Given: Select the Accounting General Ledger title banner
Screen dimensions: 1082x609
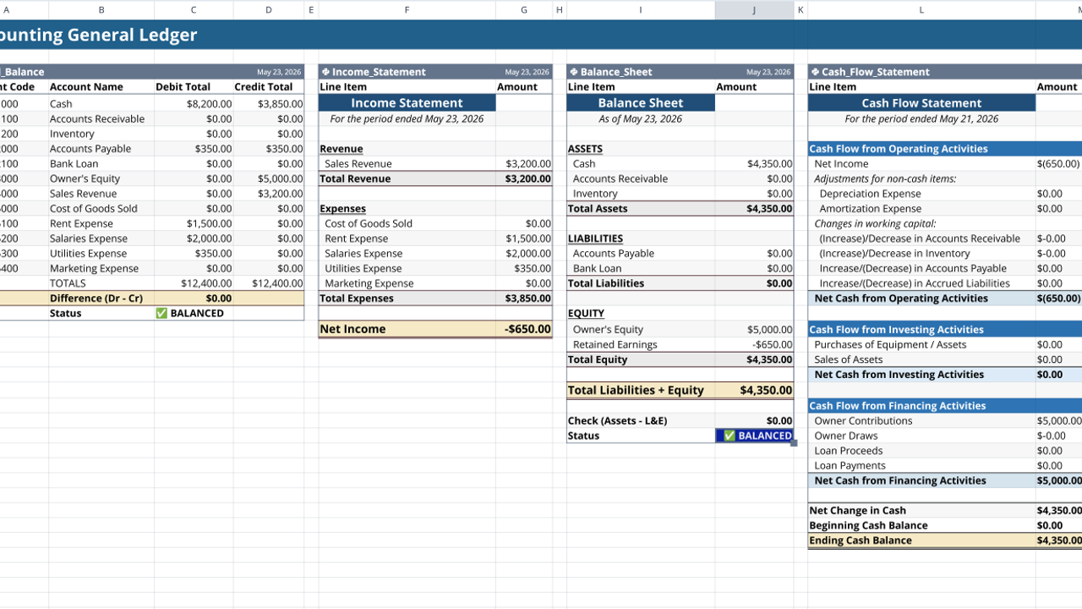Looking at the screenshot, I should pyautogui.click(x=541, y=35).
